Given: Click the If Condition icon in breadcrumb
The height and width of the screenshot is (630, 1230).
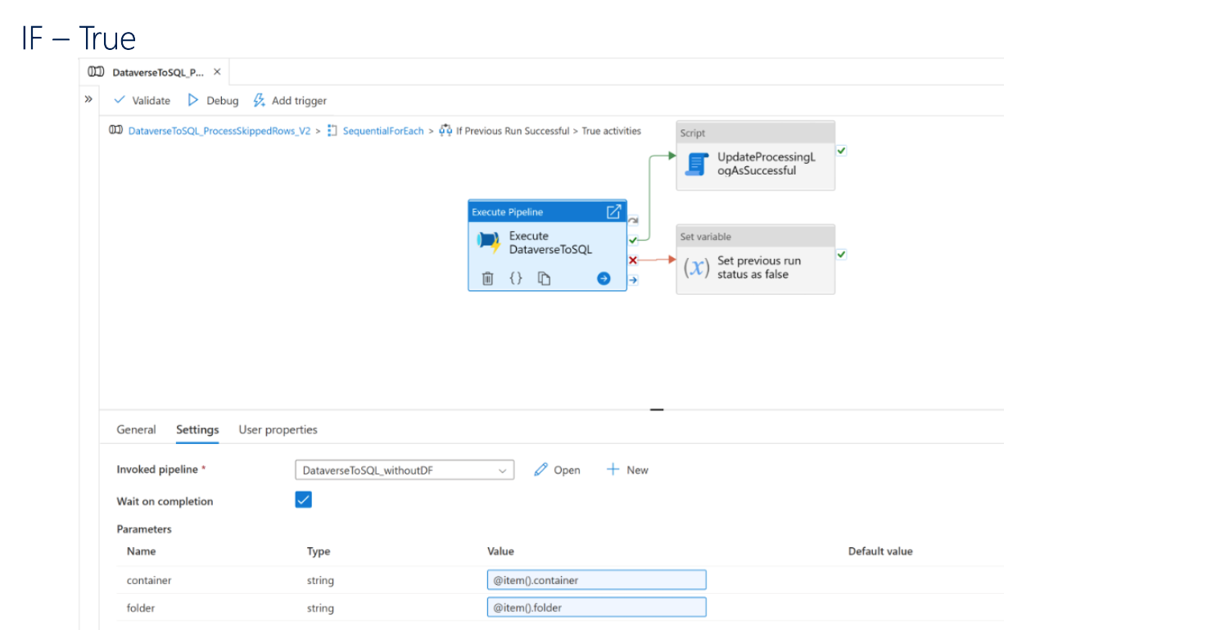Looking at the screenshot, I should (445, 131).
